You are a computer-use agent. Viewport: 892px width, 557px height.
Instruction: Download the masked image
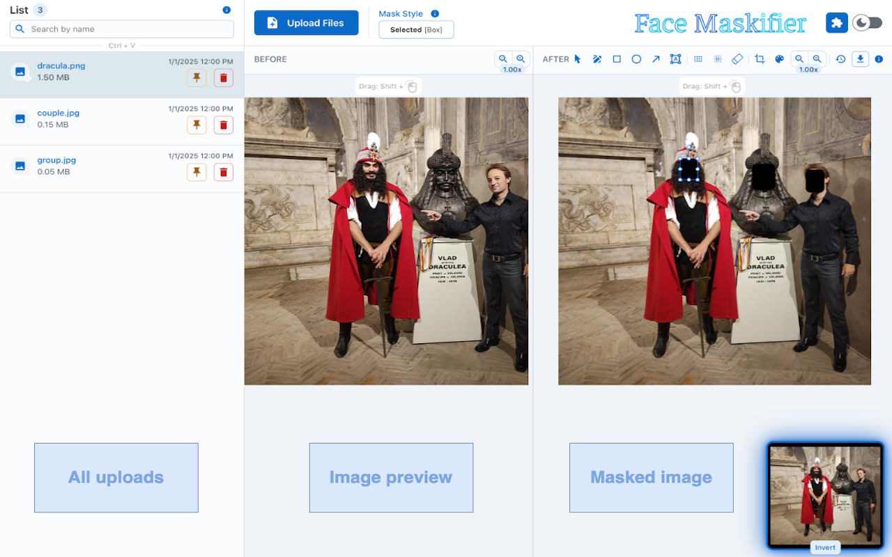click(860, 58)
